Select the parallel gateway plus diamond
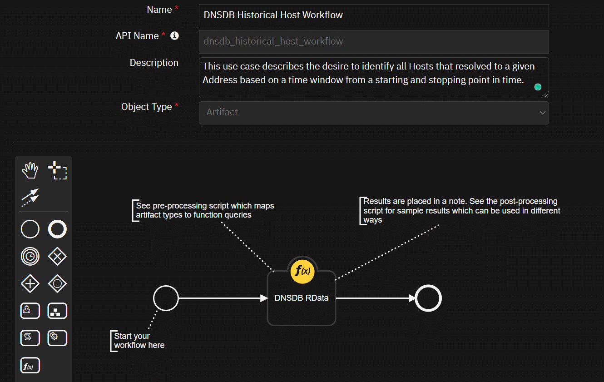This screenshot has width=604, height=382. pos(30,284)
